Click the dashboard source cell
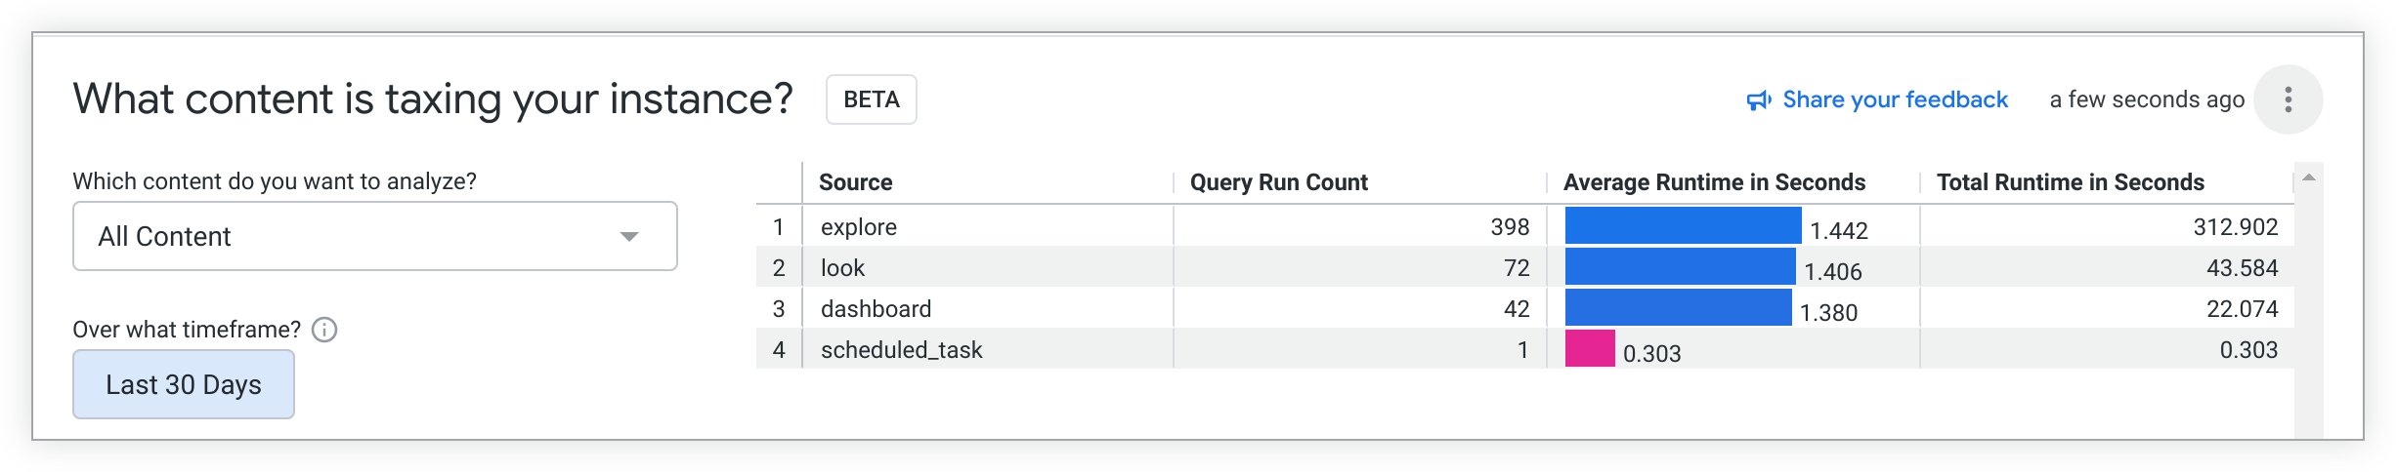The height and width of the screenshot is (472, 2396). pyautogui.click(x=876, y=309)
